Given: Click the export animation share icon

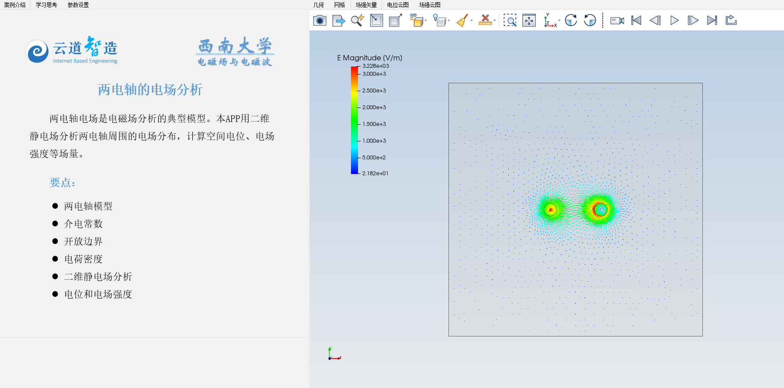Looking at the screenshot, I should point(731,20).
